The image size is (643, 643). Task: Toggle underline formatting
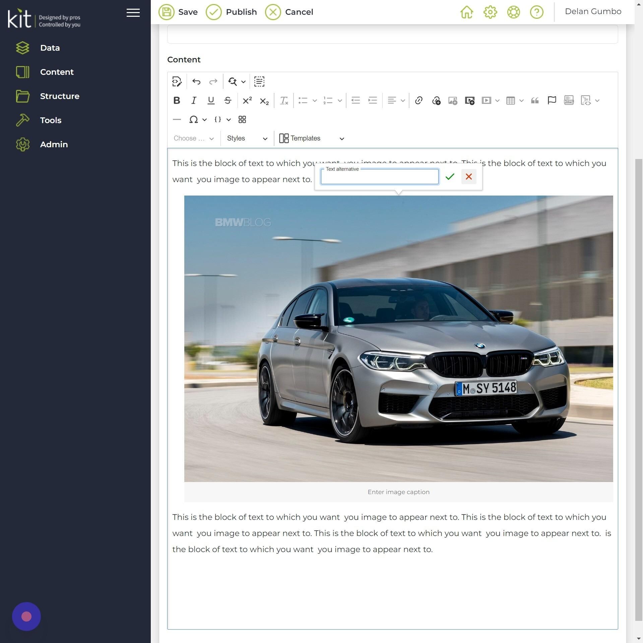pyautogui.click(x=211, y=100)
